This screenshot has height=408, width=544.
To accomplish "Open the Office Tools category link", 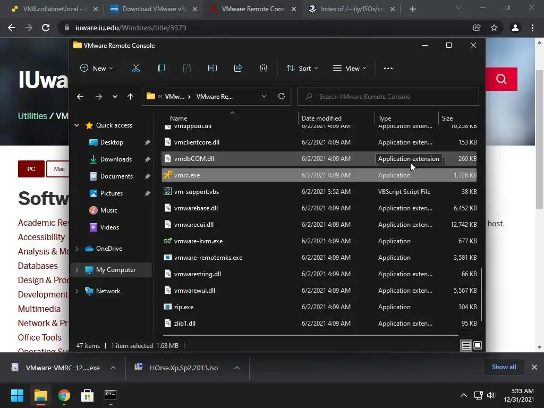I will coord(39,337).
